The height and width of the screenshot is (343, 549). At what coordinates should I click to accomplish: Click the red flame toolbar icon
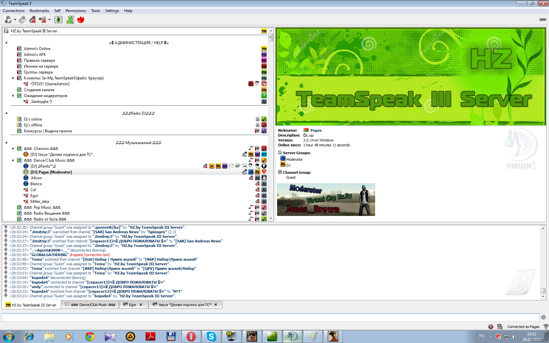click(x=81, y=20)
